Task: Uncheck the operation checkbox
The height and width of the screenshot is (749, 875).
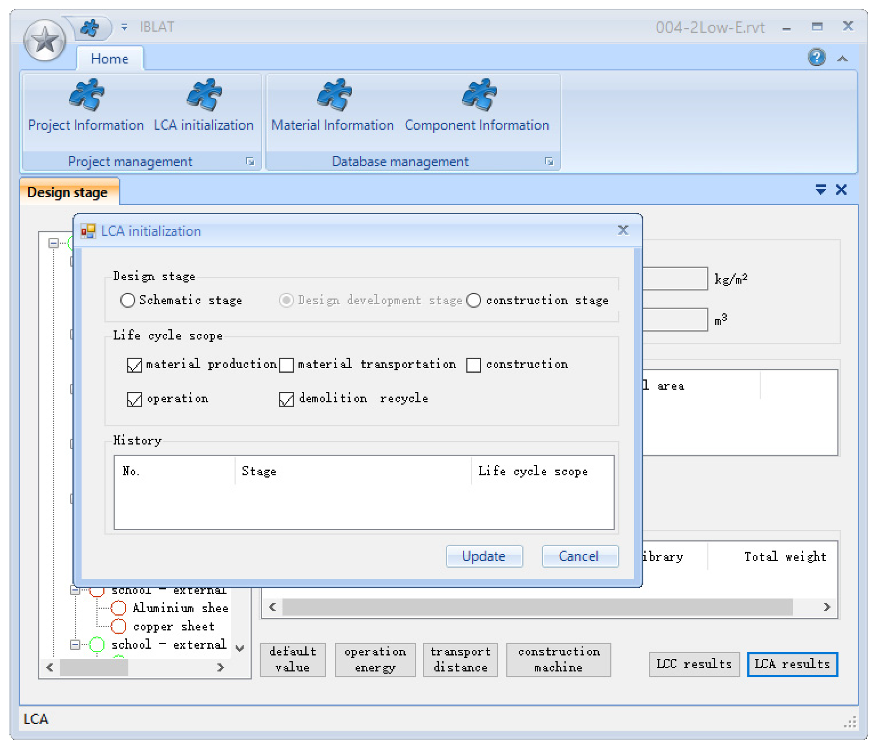Action: (134, 399)
